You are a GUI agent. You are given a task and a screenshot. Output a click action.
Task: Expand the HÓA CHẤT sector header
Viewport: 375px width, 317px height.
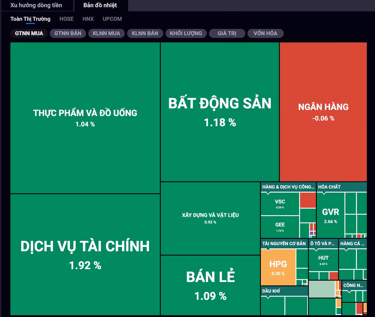tap(329, 187)
